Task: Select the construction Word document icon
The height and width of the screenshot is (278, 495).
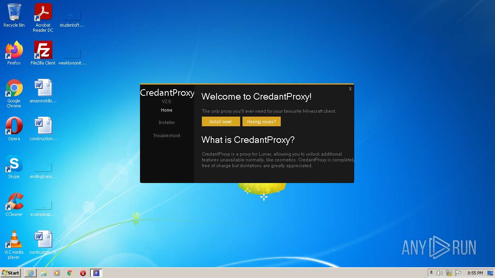Action: coord(43,129)
